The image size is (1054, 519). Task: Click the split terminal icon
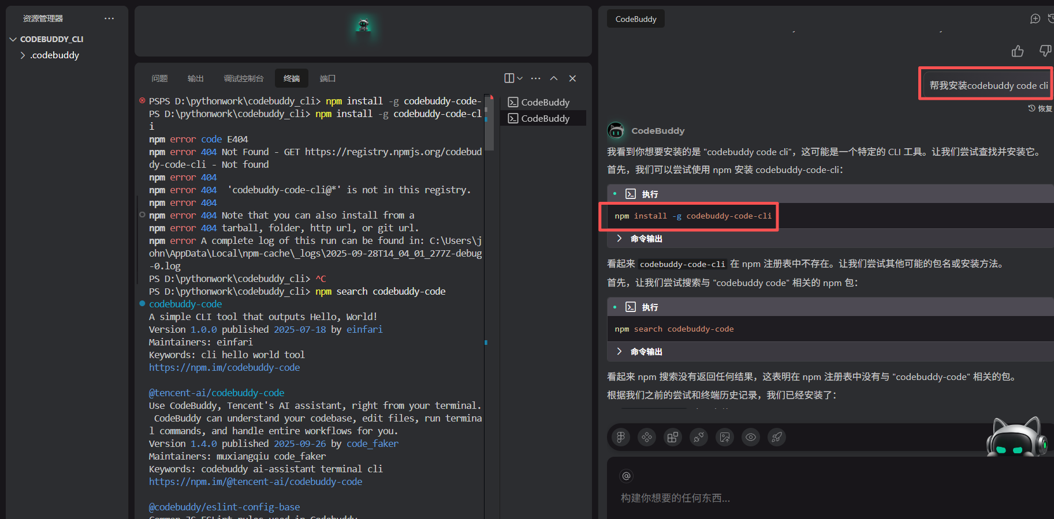(x=509, y=78)
